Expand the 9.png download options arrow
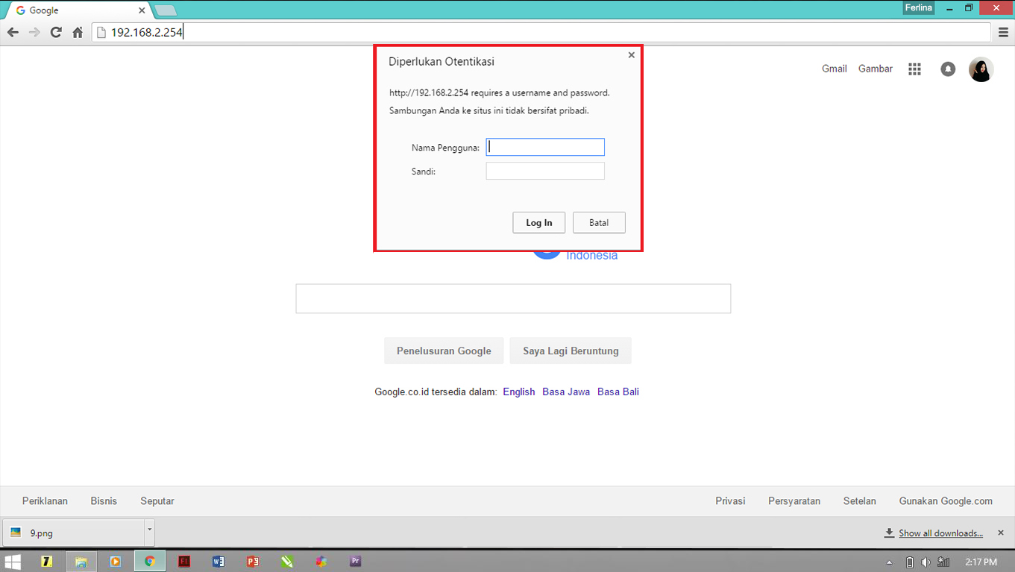Image resolution: width=1015 pixels, height=572 pixels. pyautogui.click(x=149, y=532)
